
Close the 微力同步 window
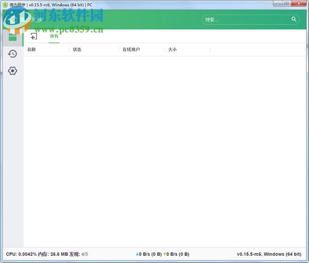pos(299,4)
